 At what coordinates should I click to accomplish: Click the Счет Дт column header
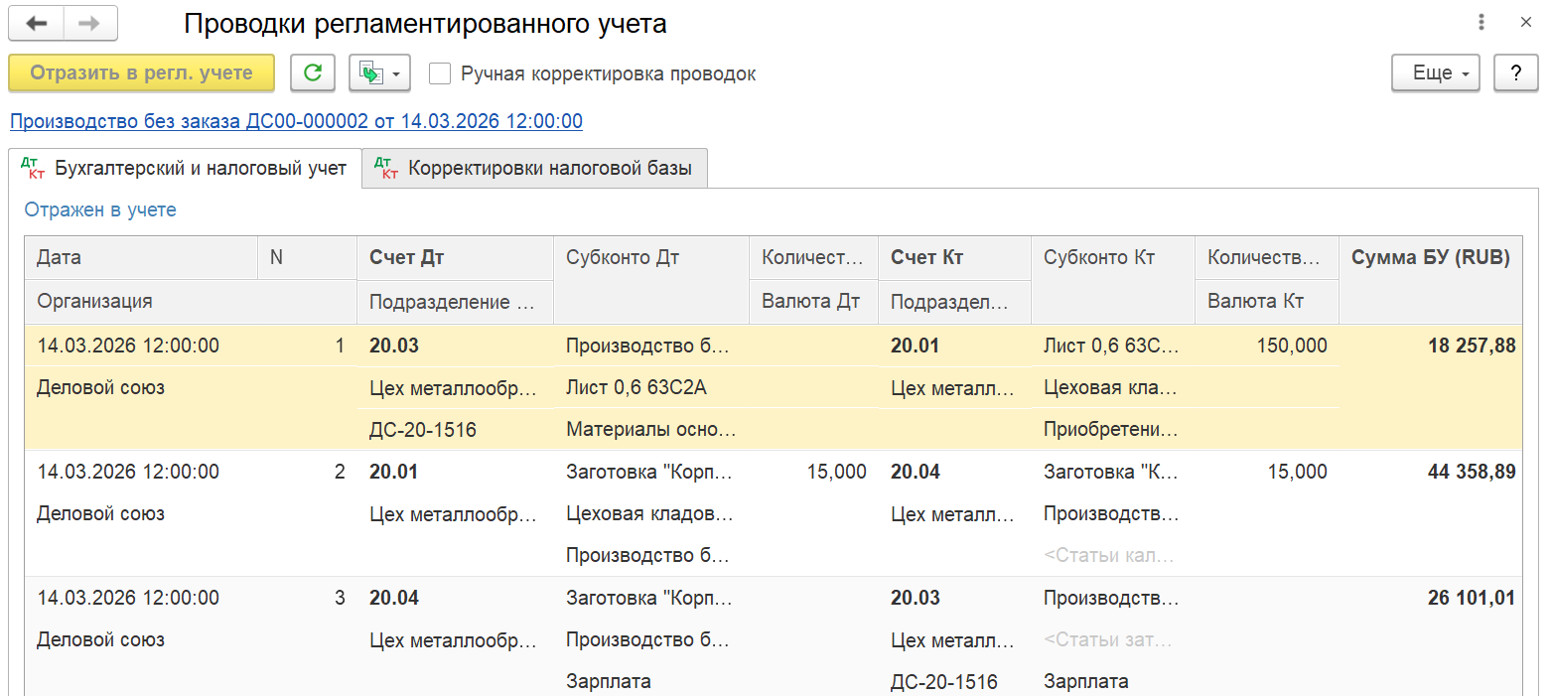tap(455, 257)
